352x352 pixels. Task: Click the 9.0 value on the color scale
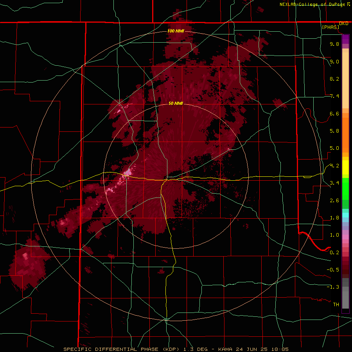(334, 61)
